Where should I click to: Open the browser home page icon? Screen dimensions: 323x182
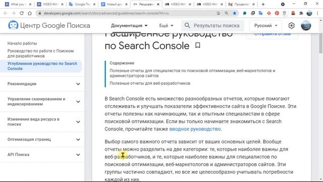tap(30, 13)
